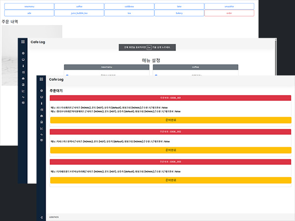Click the gear icon in the back window sidebar
The width and height of the screenshot is (295, 221).
23,53
